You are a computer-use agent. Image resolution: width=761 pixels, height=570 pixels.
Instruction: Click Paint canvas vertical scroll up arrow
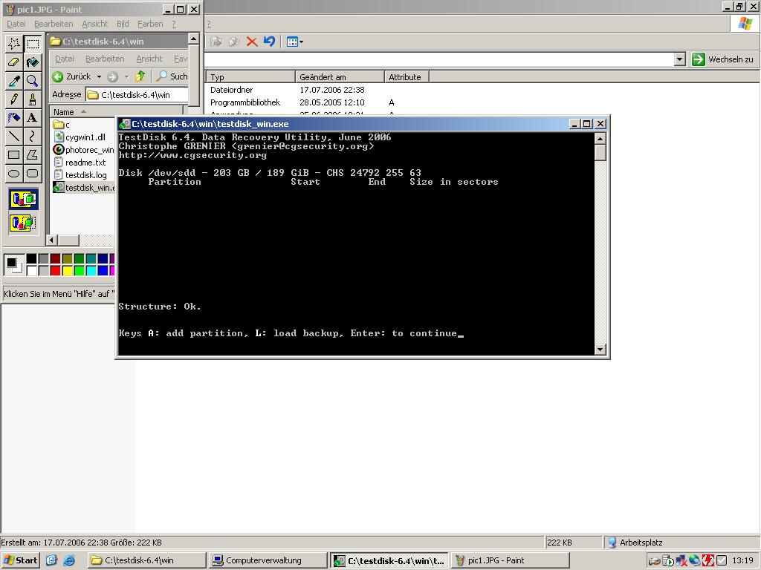193,39
